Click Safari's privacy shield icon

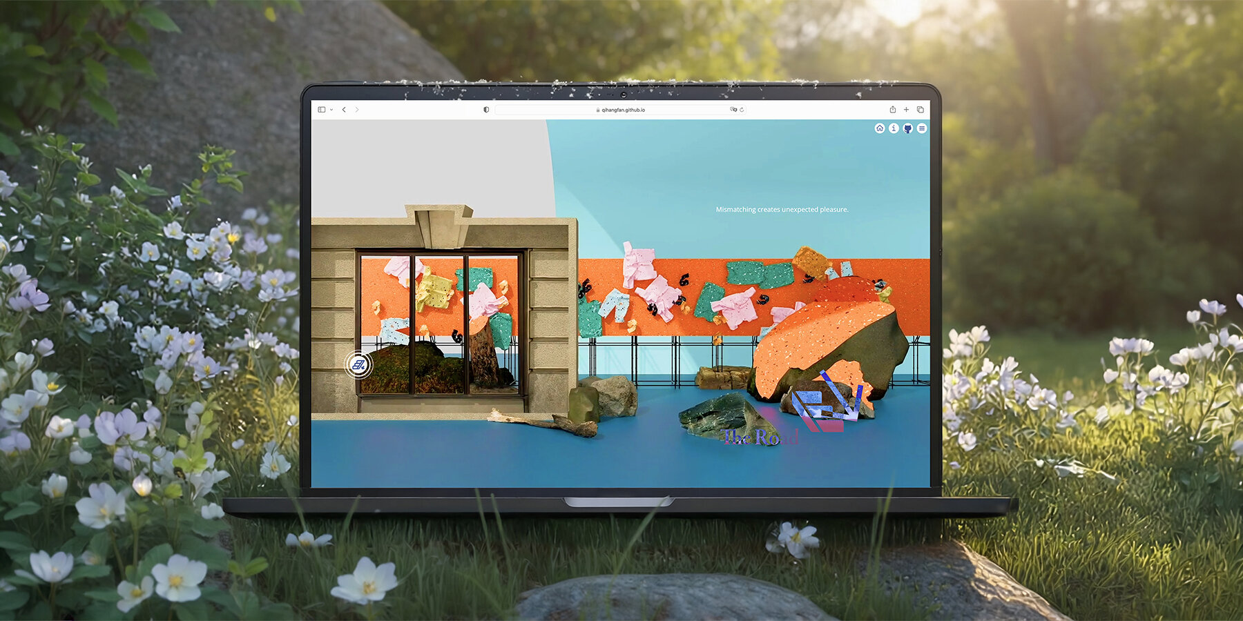485,109
